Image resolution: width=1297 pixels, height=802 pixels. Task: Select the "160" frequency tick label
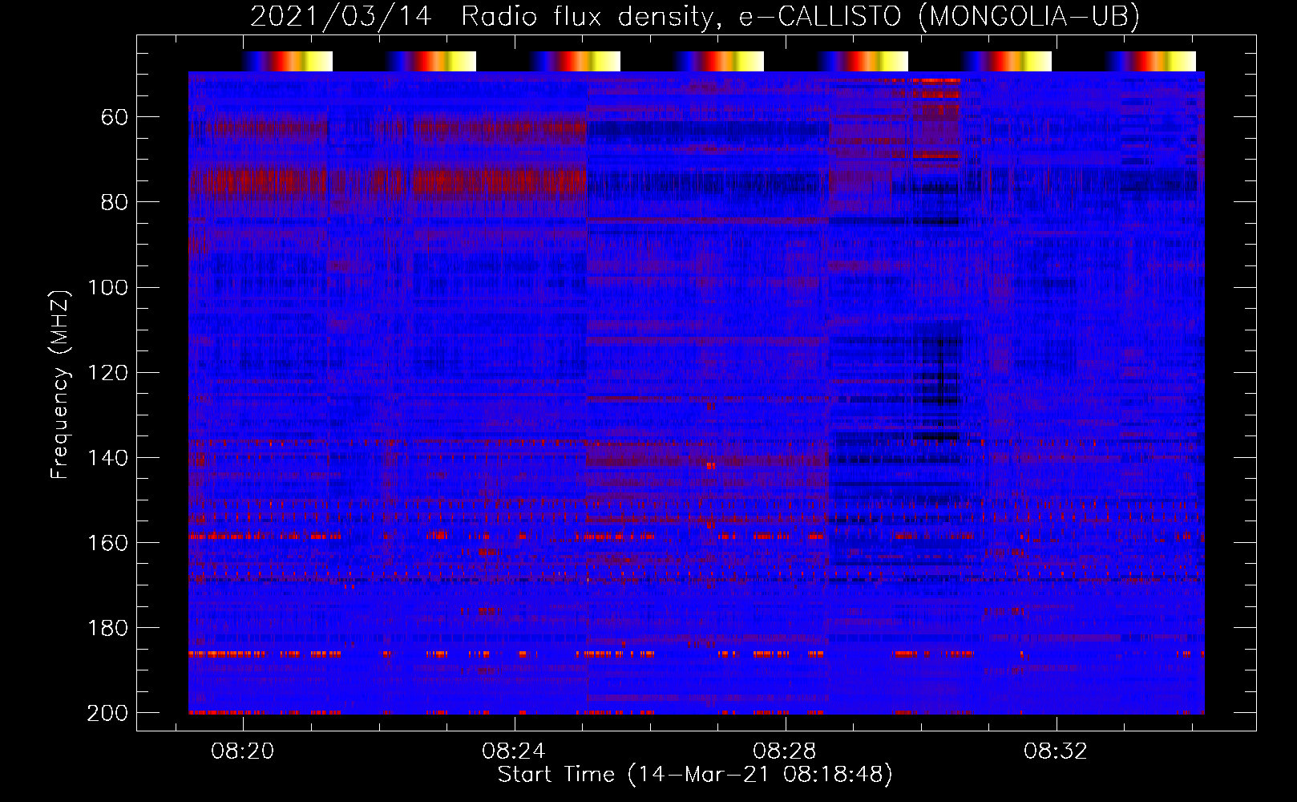pyautogui.click(x=108, y=542)
